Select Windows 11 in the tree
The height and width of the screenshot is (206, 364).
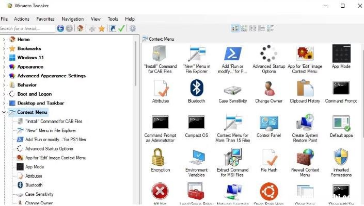click(x=30, y=58)
